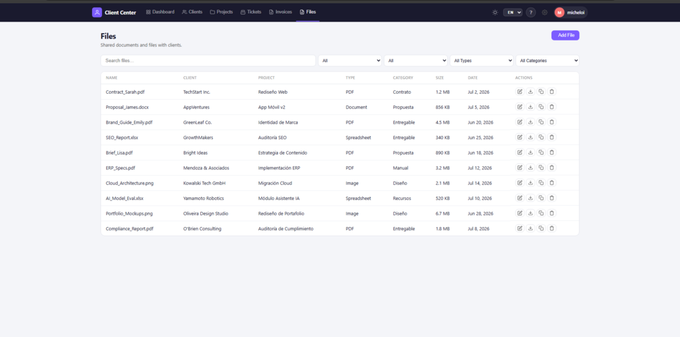Copy the Brief_Lisa.pdf row
Image resolution: width=680 pixels, height=337 pixels.
pos(541,152)
